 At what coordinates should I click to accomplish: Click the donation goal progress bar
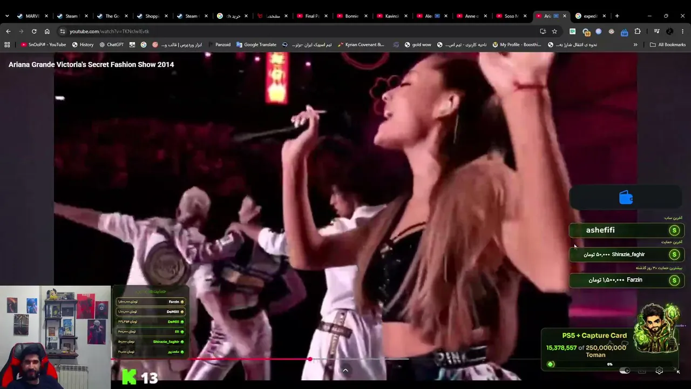tap(610, 364)
